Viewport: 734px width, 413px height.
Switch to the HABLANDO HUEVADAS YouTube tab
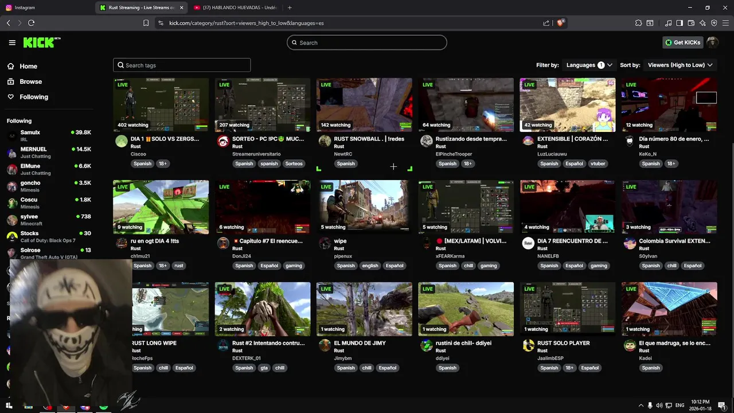235,7
